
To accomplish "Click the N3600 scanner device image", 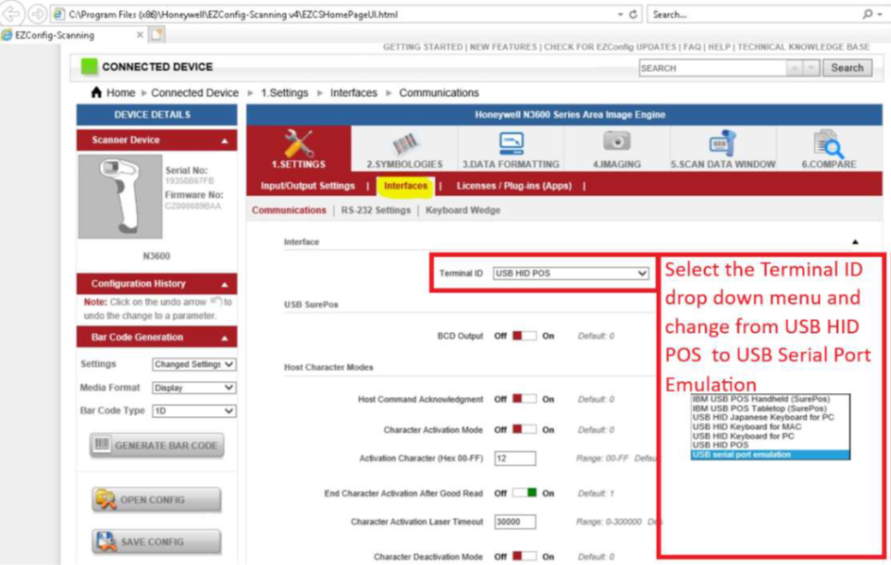I will [x=120, y=197].
